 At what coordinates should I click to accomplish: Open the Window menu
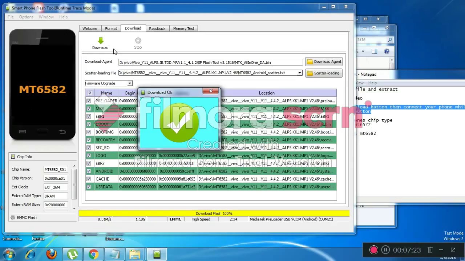(46, 17)
